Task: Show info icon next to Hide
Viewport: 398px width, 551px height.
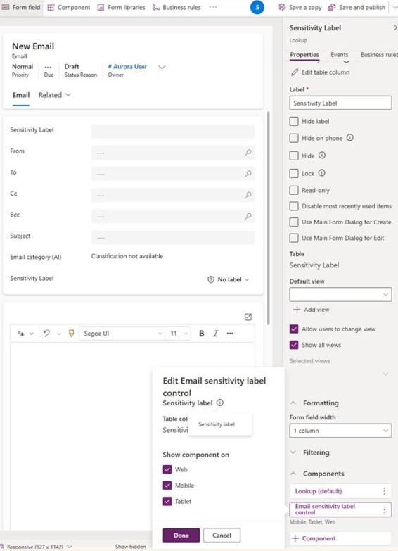Action: (x=322, y=156)
